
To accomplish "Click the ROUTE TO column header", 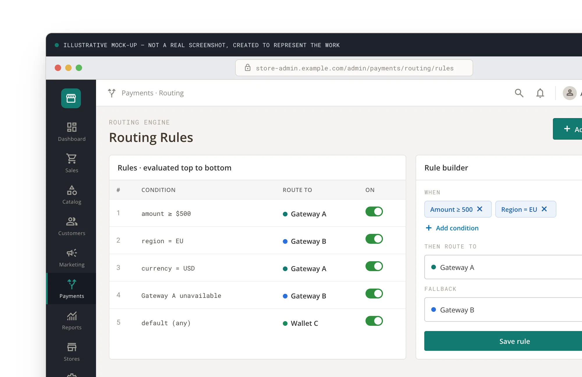I will tap(297, 190).
